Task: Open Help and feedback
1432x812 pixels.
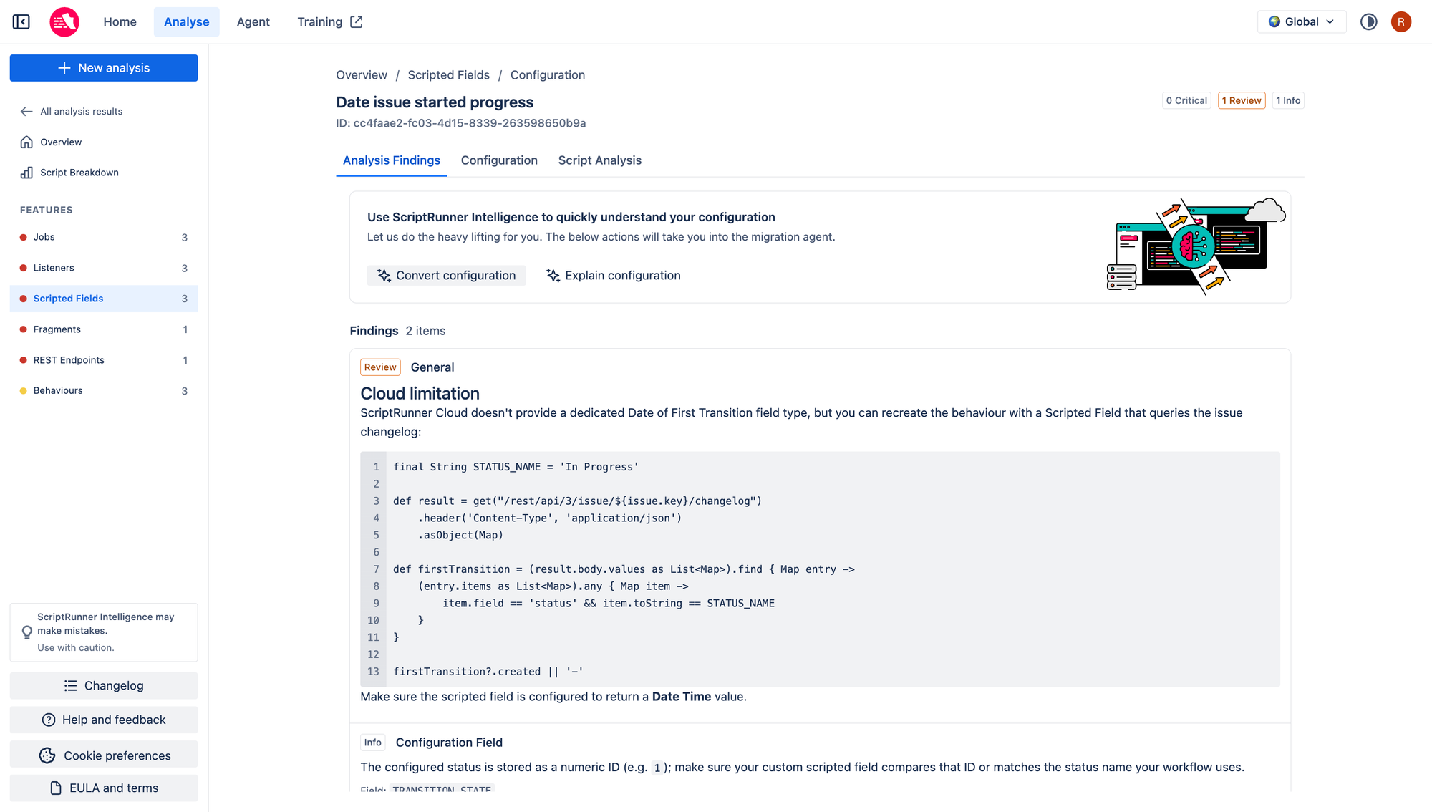Action: pos(104,720)
